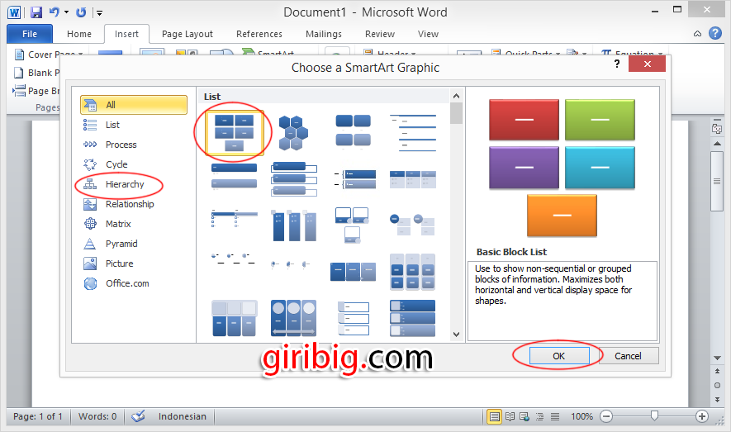Open proofing errors status icon
The height and width of the screenshot is (432, 731).
coord(138,415)
